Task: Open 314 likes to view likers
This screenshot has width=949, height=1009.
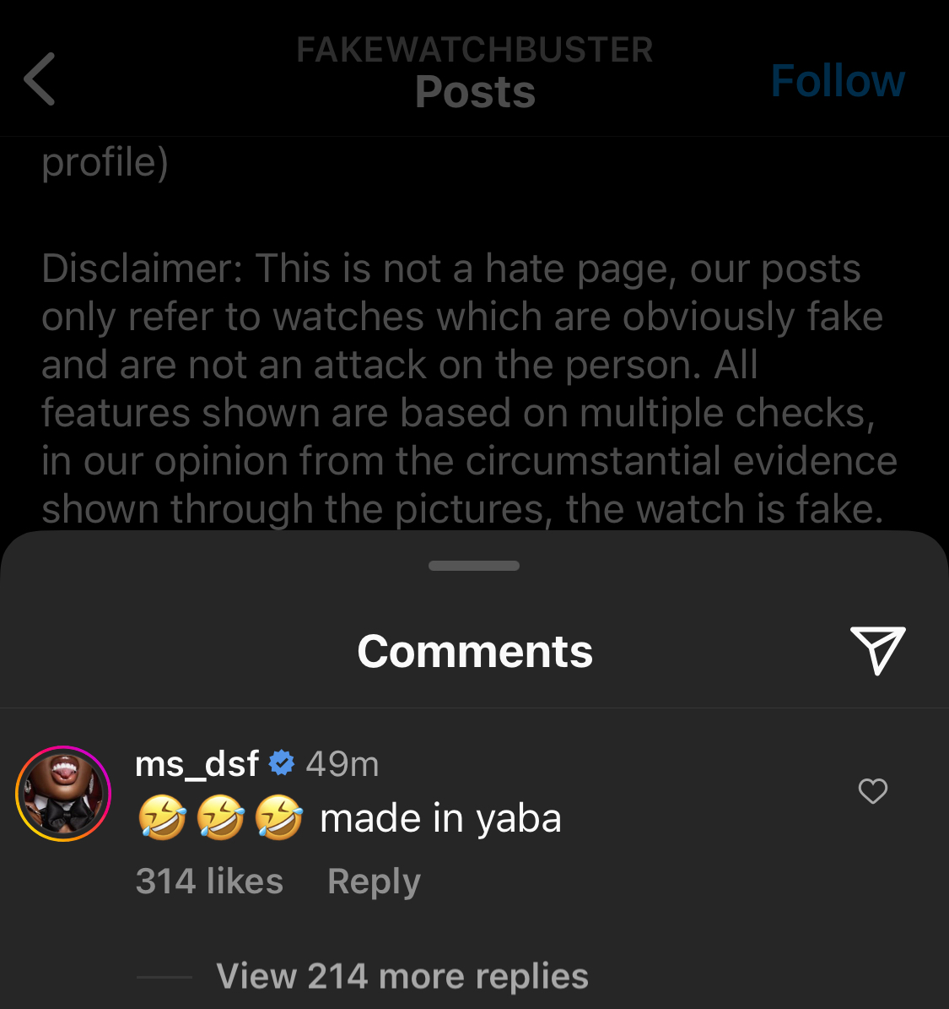Action: [209, 881]
